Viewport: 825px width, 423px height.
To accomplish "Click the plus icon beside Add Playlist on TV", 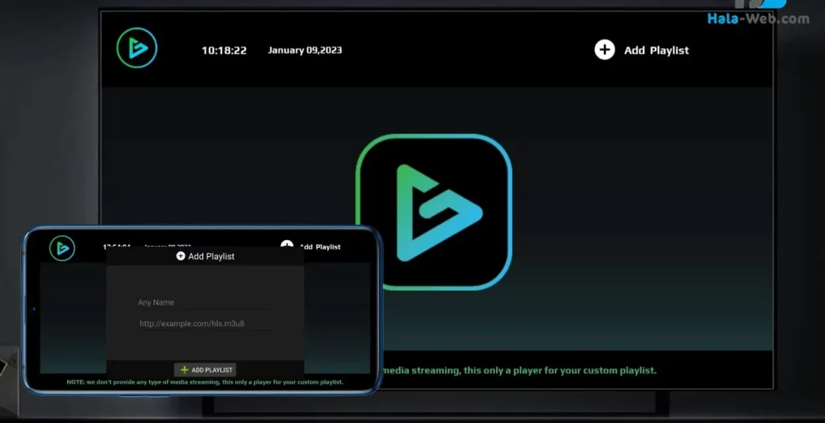I will pos(605,50).
